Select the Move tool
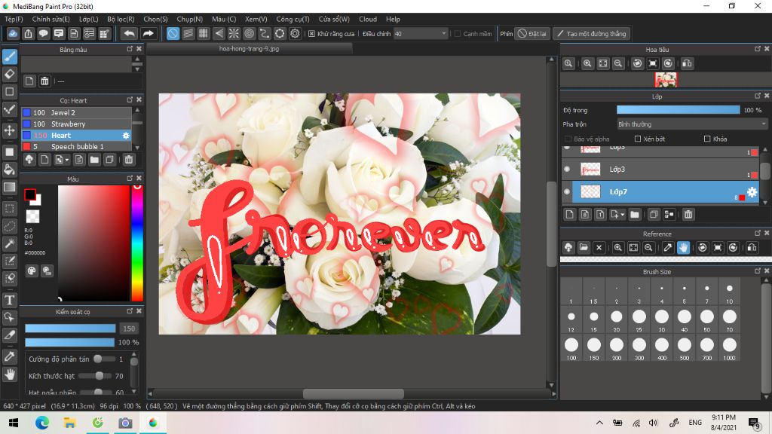This screenshot has height=434, width=772. [x=10, y=130]
